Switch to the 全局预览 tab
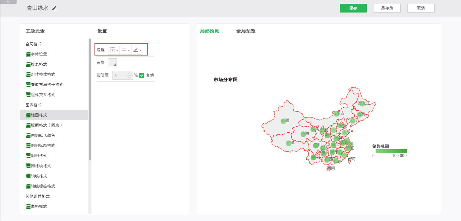461x221 pixels. [x=246, y=31]
